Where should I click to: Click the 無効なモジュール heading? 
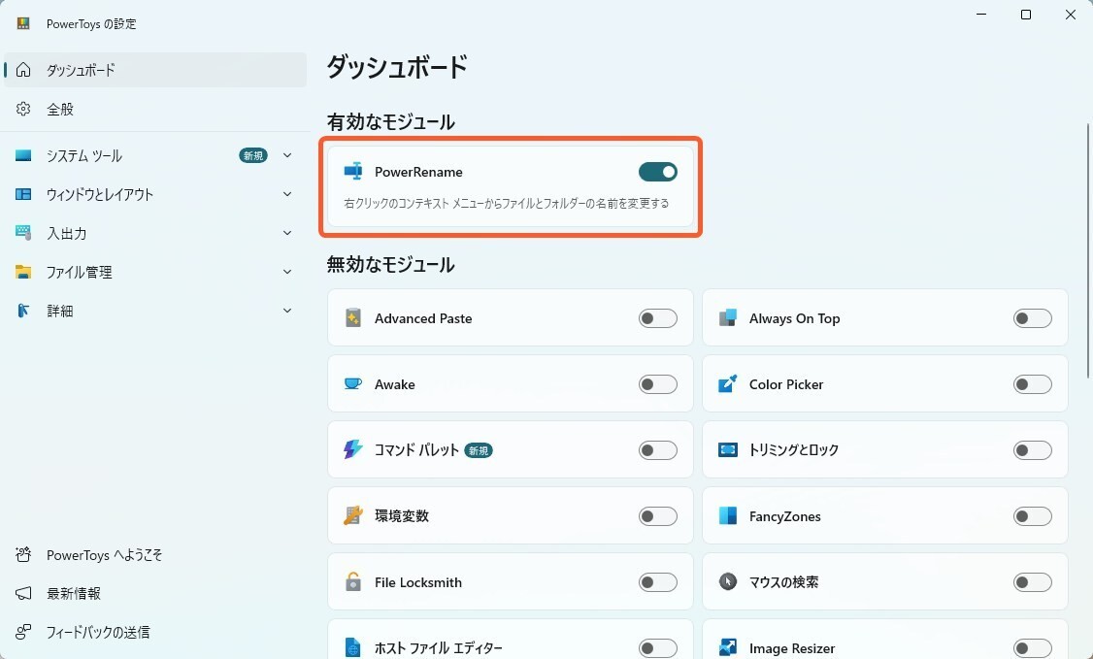[x=390, y=265]
